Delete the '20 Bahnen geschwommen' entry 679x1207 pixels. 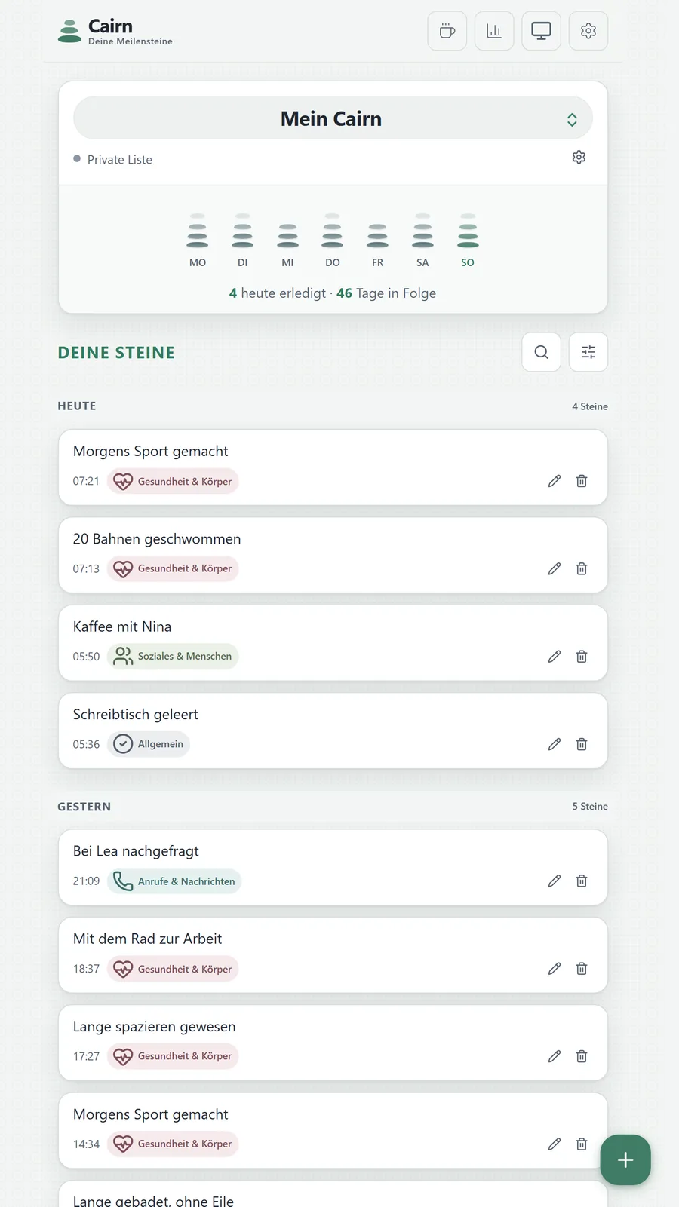pos(582,569)
